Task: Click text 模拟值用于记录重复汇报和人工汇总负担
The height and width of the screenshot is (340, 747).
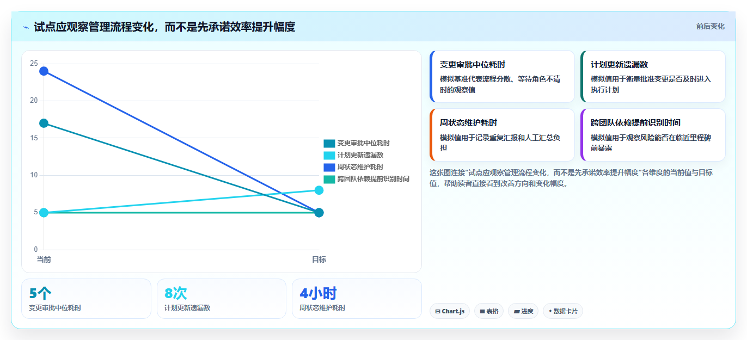Action: pos(500,143)
